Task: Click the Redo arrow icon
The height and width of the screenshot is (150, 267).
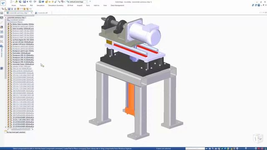Action: tap(35, 2)
